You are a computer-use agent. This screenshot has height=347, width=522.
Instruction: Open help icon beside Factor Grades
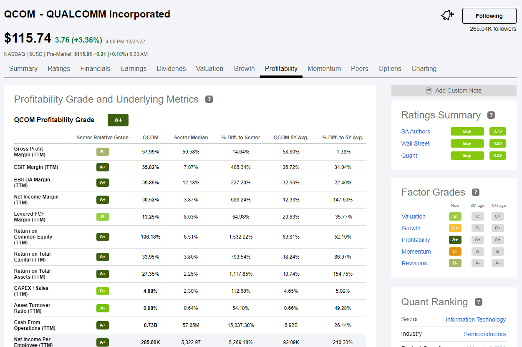tap(475, 192)
